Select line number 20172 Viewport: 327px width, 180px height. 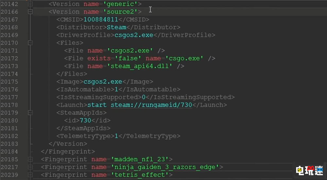9,58
